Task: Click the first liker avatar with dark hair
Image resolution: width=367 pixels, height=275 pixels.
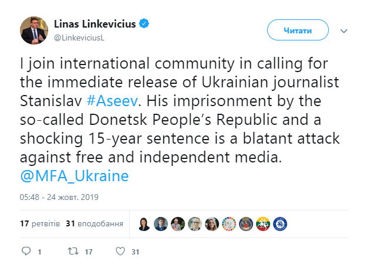Action: (144, 223)
